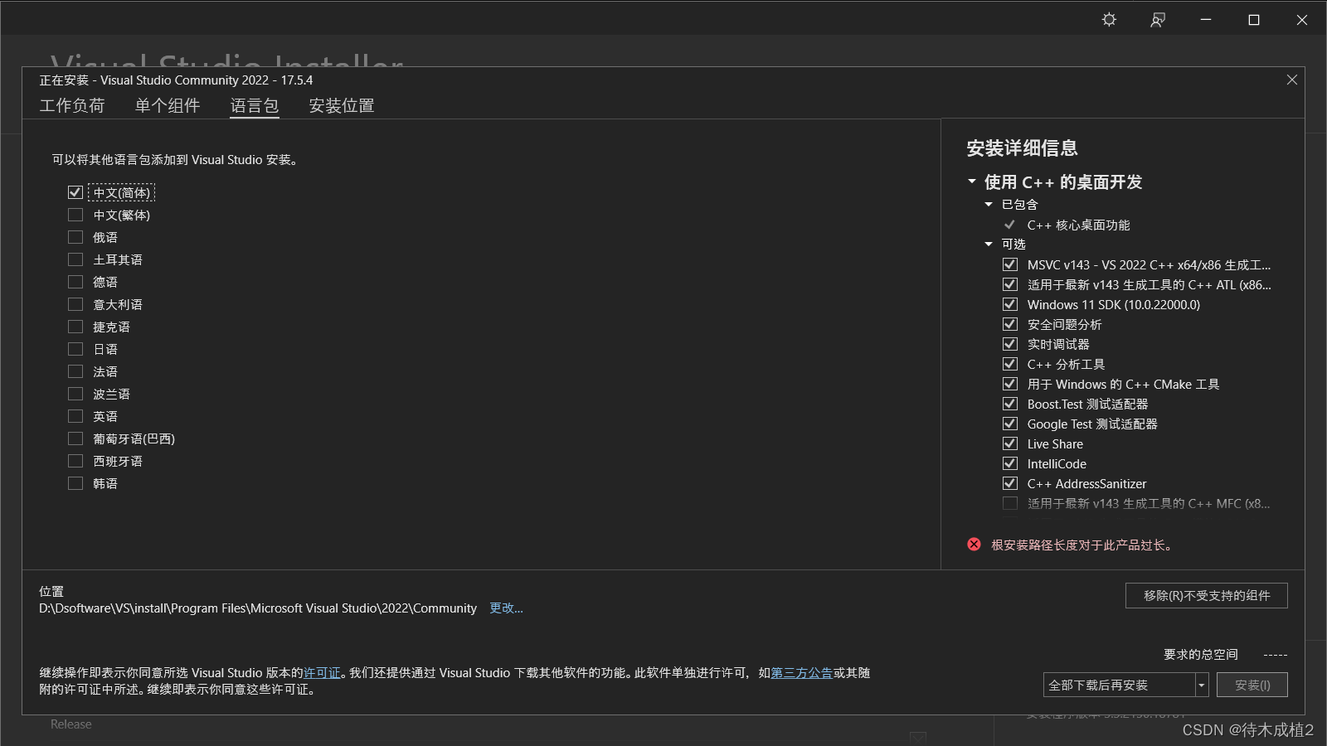
Task: Click the 要求的总空间 label
Action: coord(1200,655)
